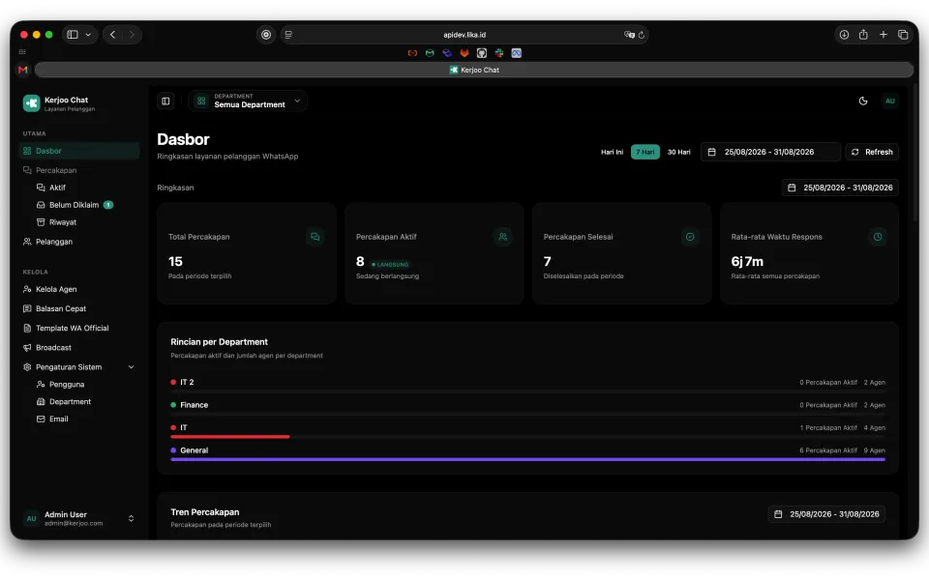The image size is (929, 580).
Task: Open the Ringkasan date range picker
Action: (x=840, y=188)
